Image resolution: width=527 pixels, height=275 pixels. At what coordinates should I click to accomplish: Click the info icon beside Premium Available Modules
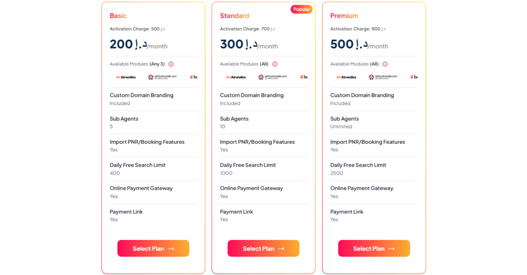[385, 64]
